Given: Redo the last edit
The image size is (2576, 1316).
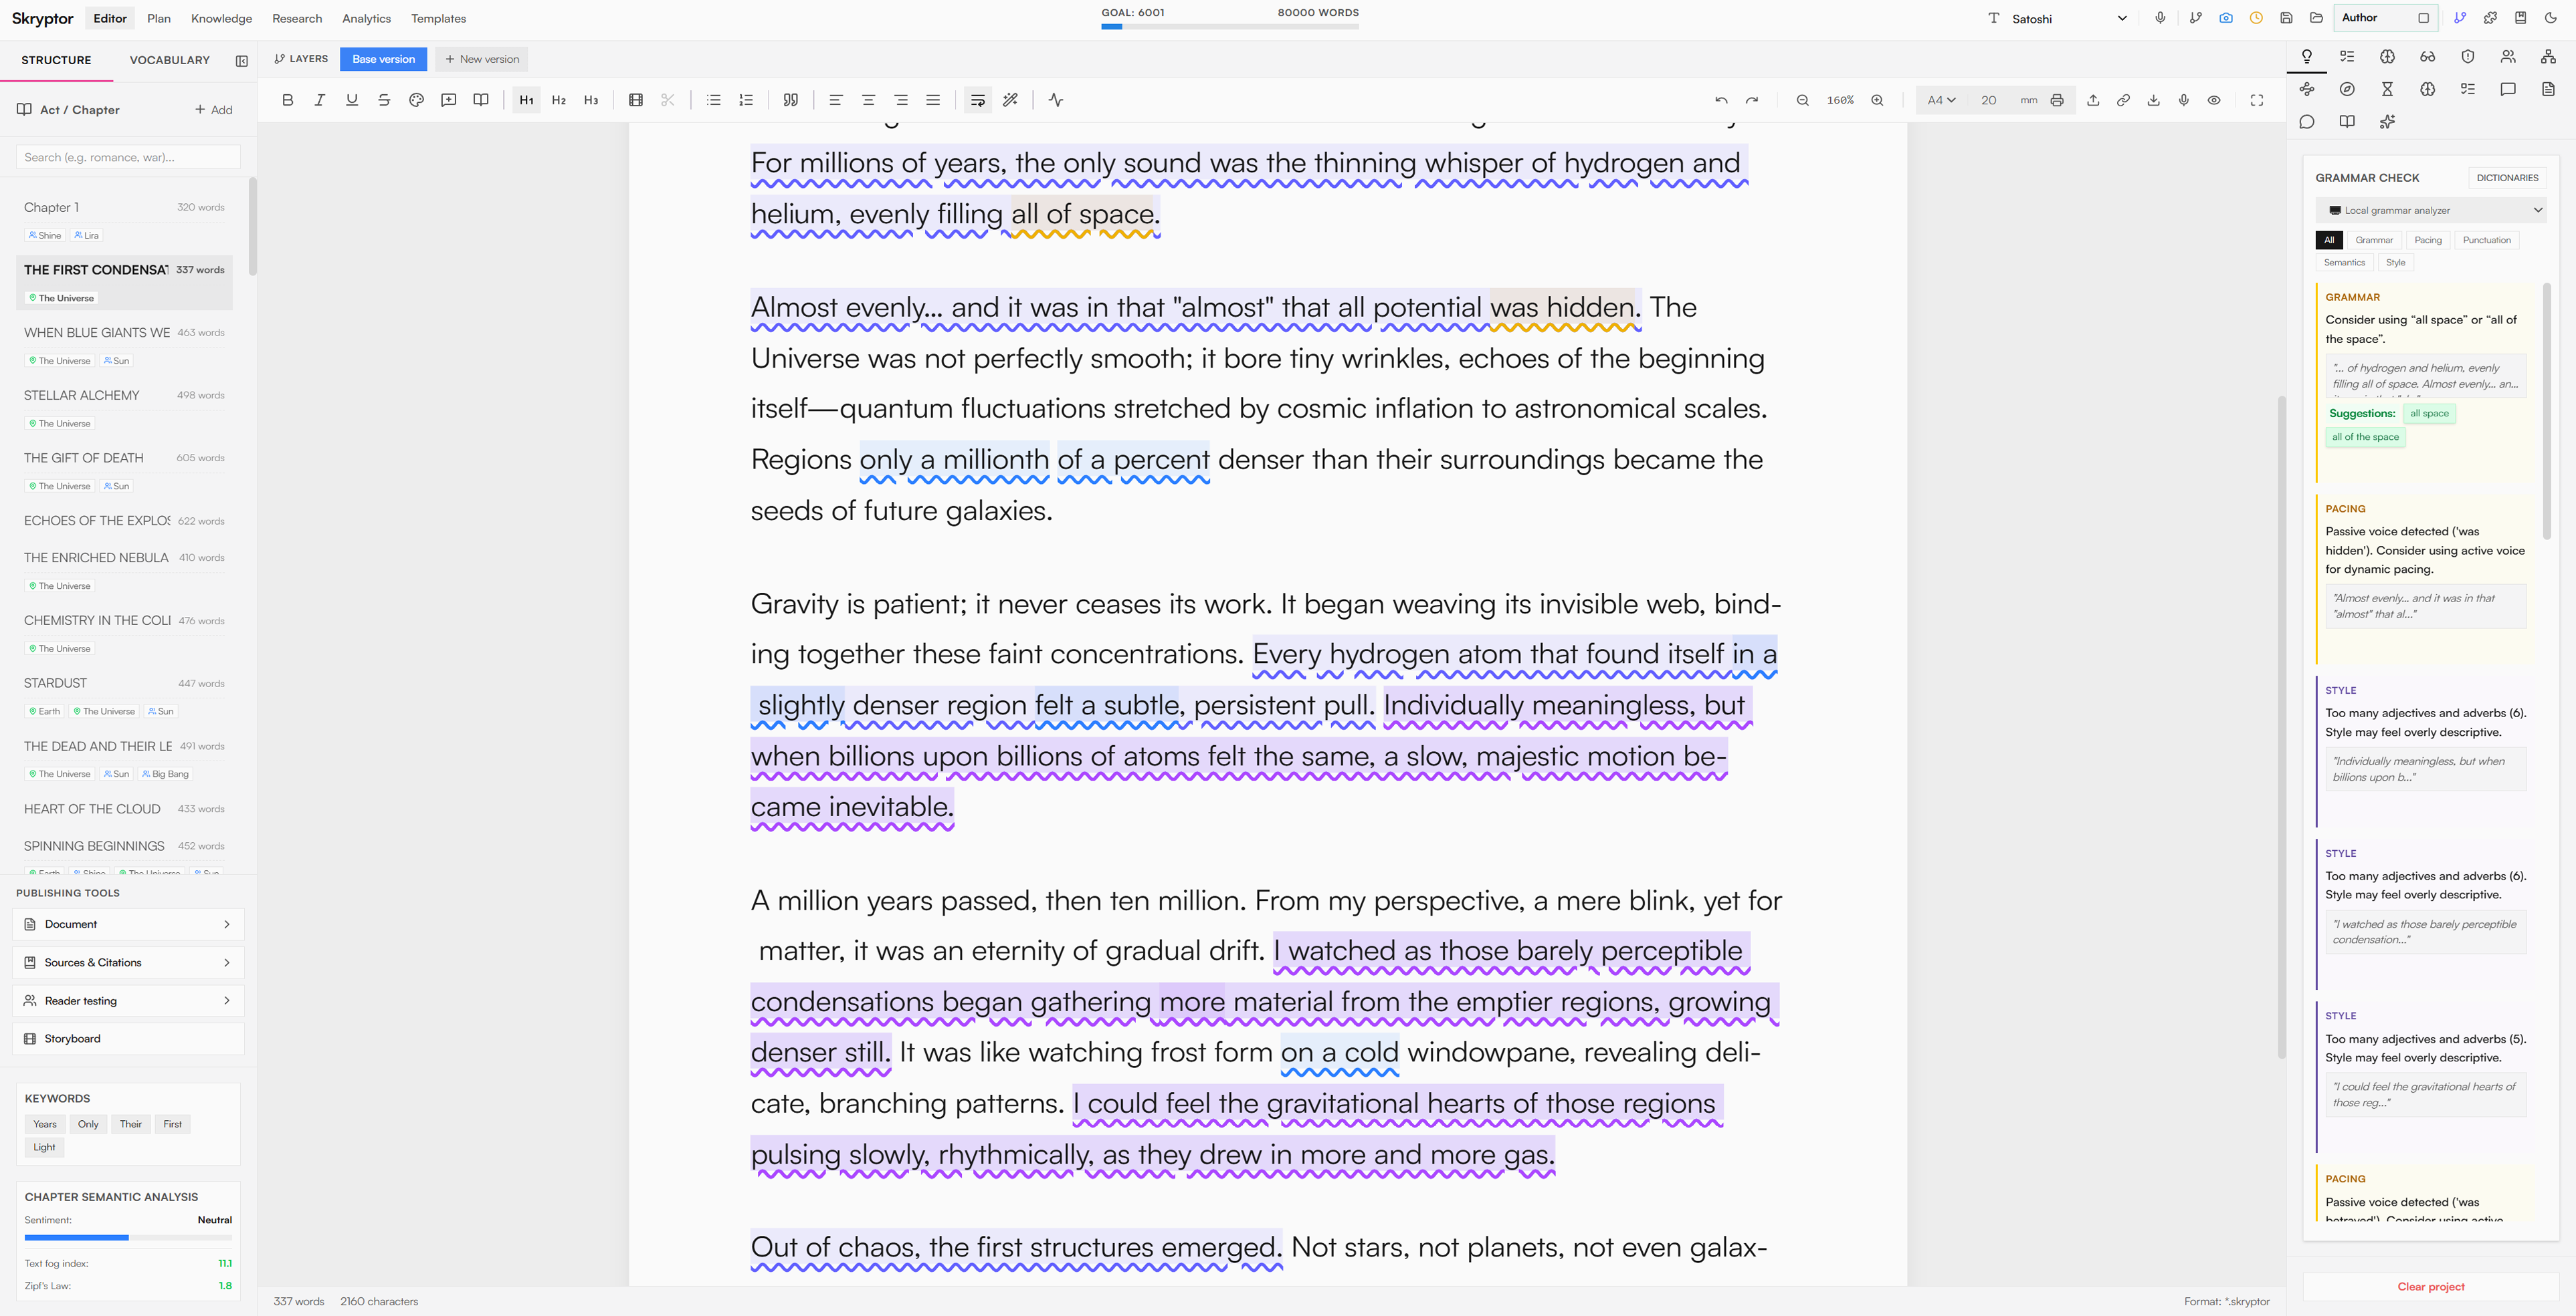Looking at the screenshot, I should click(x=1752, y=100).
